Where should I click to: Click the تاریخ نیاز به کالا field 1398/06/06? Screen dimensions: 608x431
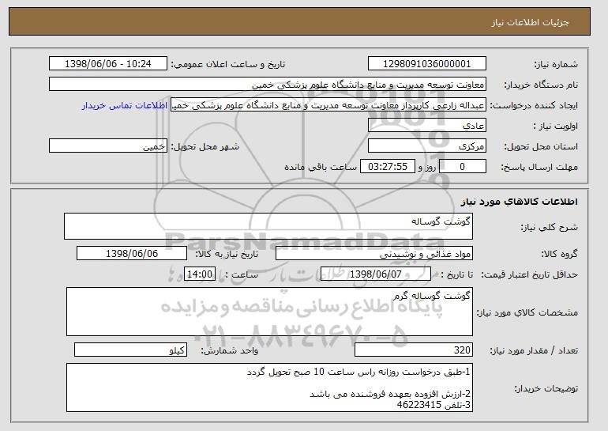132,254
